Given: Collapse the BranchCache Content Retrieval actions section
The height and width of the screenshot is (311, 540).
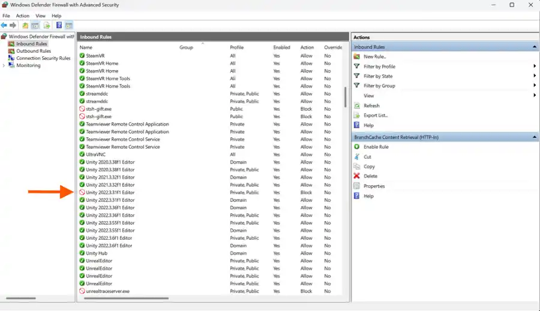Looking at the screenshot, I should point(535,137).
